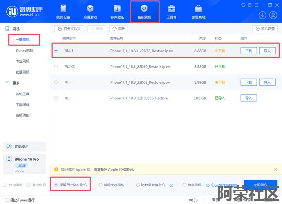Viewport: 282px width, 204px height.
Task: Enable the 阻止iTunes运行 checkbox
Action: (x=7, y=200)
